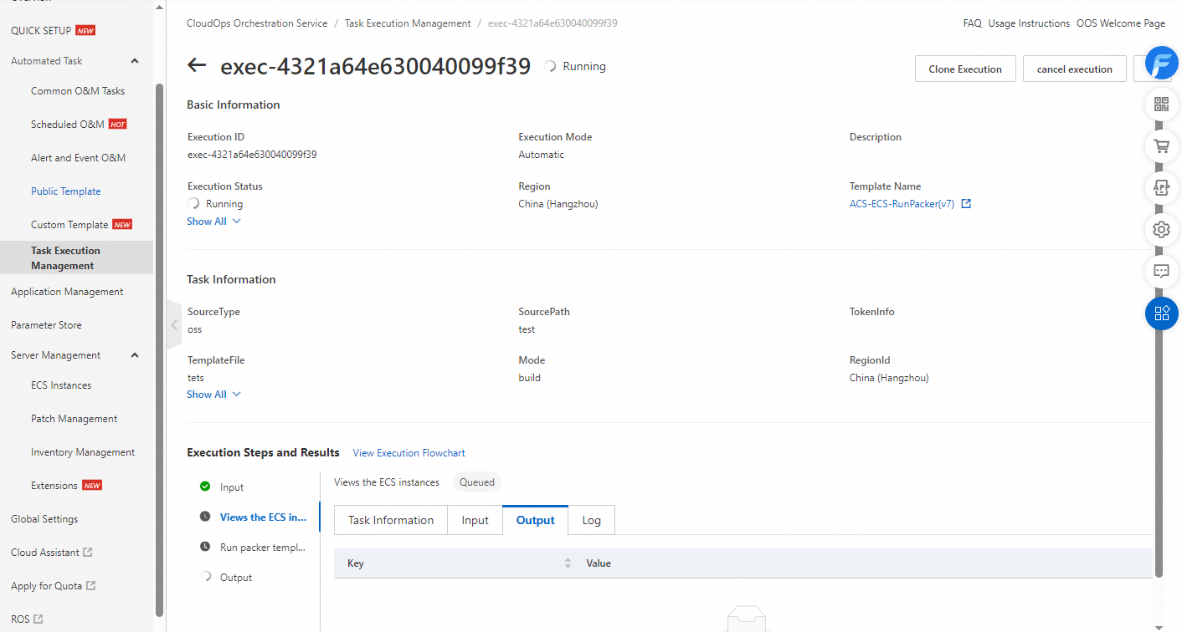This screenshot has width=1182, height=632.
Task: Open the settings gear icon
Action: tap(1161, 229)
